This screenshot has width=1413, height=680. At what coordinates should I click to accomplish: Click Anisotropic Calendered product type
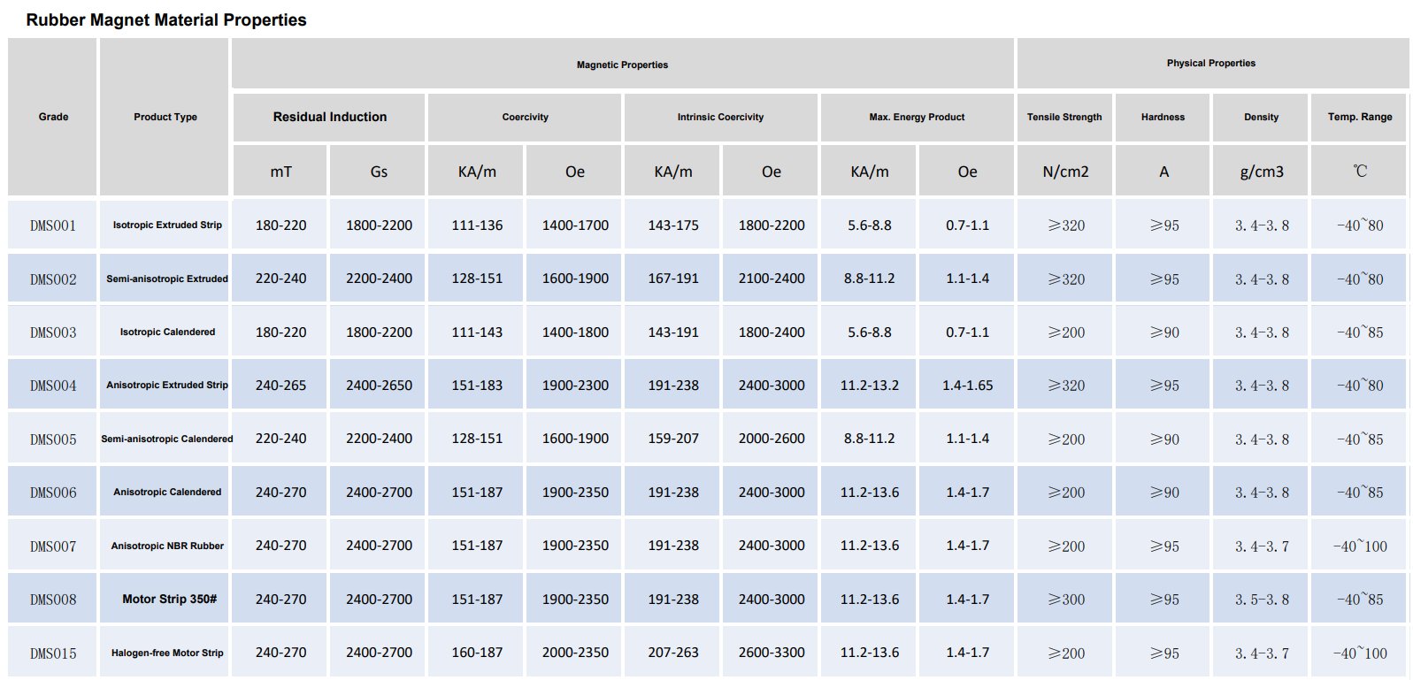coord(167,492)
